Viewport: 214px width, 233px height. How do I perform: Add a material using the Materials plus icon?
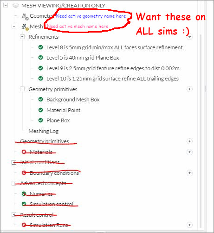[x=189, y=152]
